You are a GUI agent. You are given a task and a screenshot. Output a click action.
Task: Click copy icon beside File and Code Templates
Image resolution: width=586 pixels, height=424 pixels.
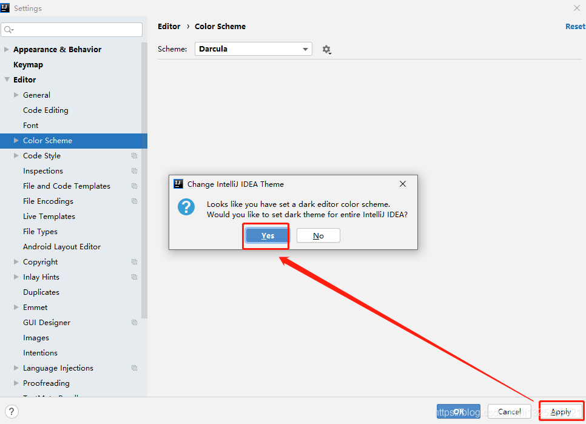pyautogui.click(x=134, y=186)
